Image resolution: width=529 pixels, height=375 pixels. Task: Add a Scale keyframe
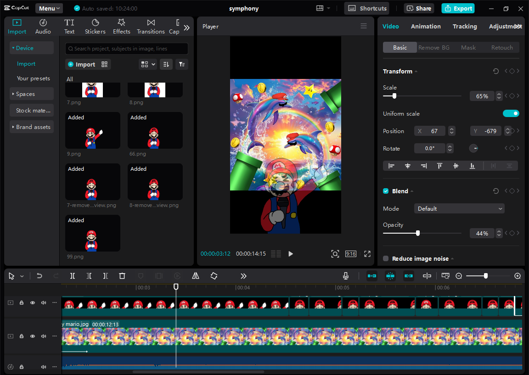512,96
